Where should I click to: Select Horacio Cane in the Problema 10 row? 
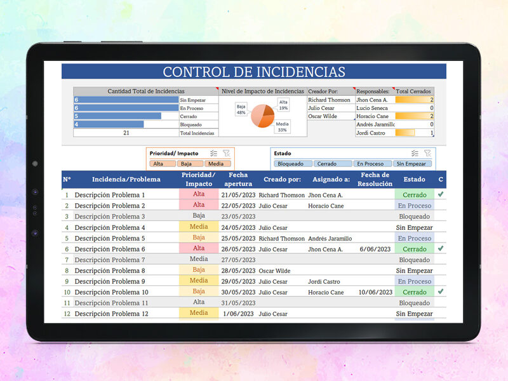coord(326,292)
